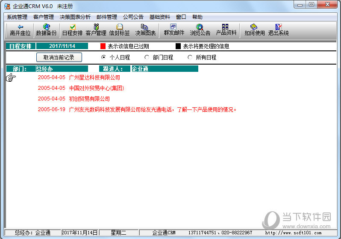This screenshot has height=239, width=341.
Task: Open the 决策图表 charts toolbar icon
Action: tap(145, 30)
